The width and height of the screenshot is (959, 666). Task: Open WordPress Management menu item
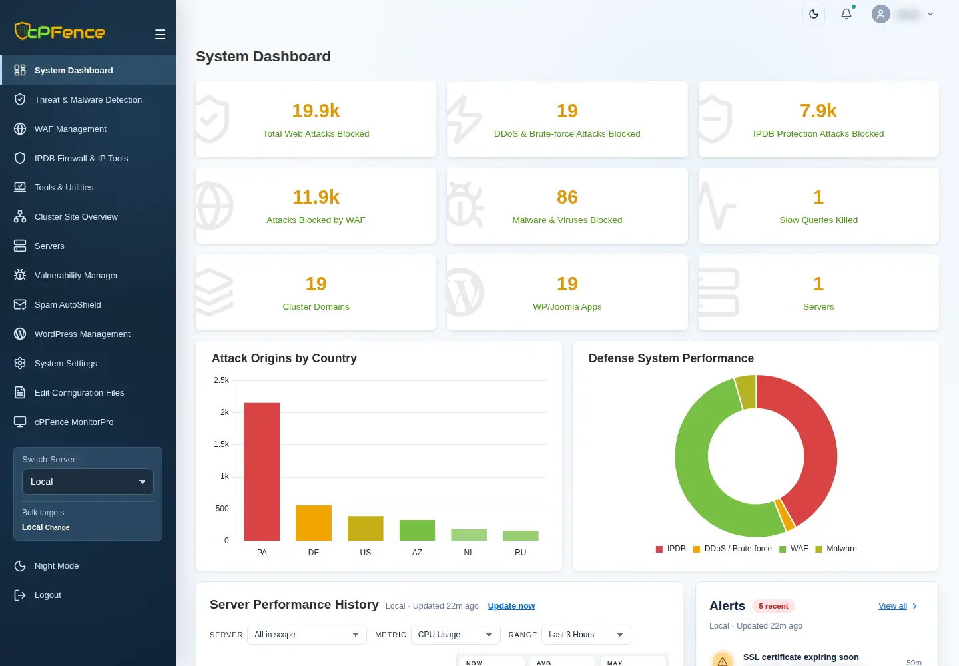point(88,334)
